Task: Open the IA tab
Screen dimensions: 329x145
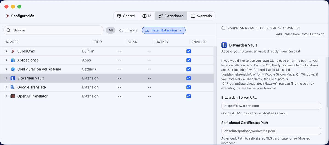Action: click(147, 16)
